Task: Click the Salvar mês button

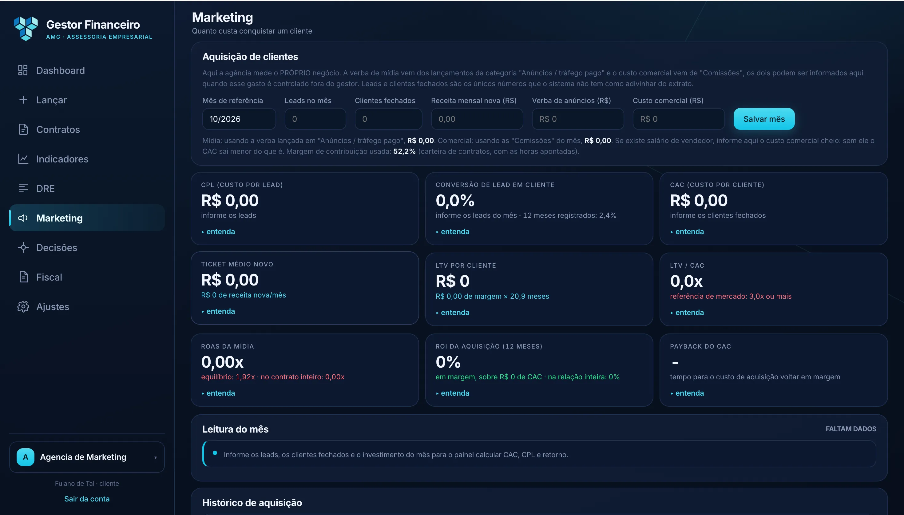Action: (x=764, y=119)
